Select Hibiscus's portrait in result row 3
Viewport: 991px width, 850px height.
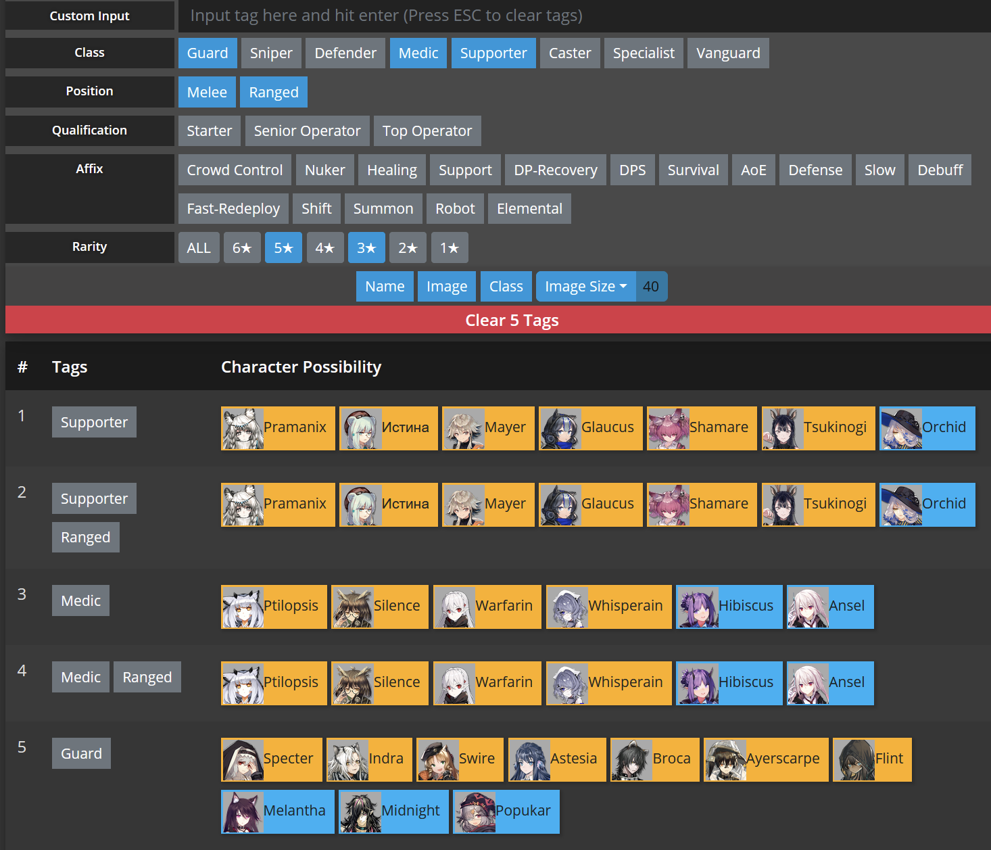tap(698, 607)
